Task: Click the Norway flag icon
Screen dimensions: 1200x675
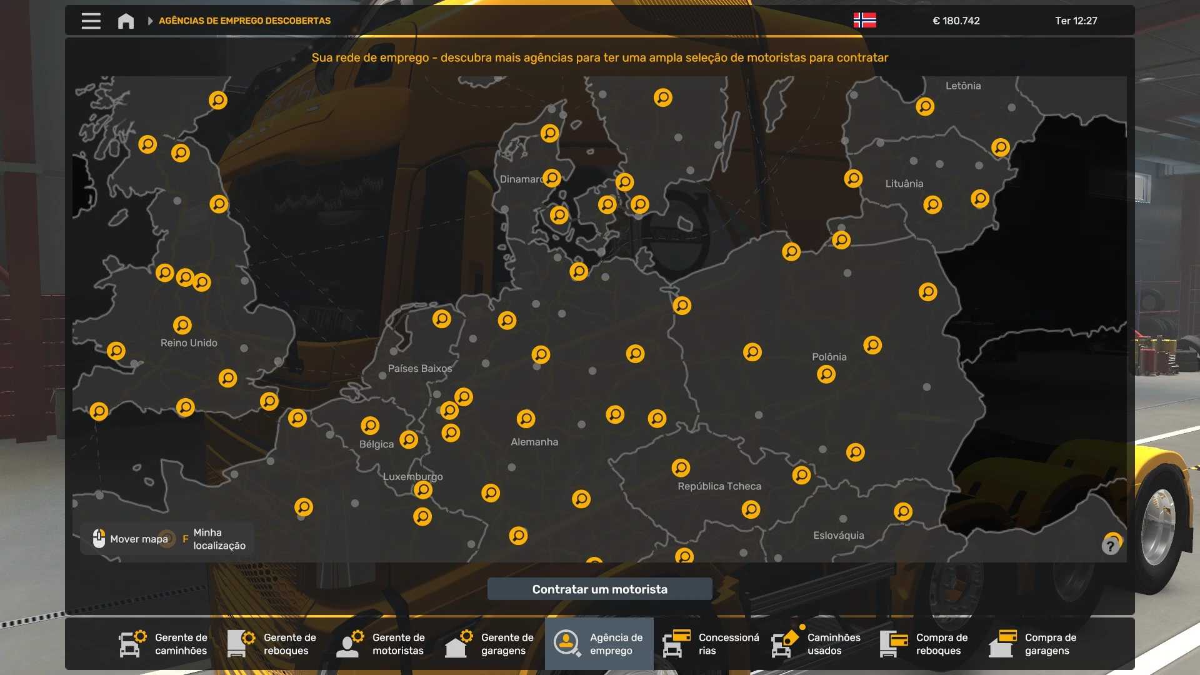Action: pos(864,21)
